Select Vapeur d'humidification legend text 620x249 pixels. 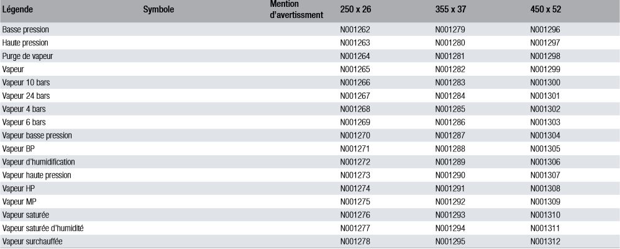(39, 162)
